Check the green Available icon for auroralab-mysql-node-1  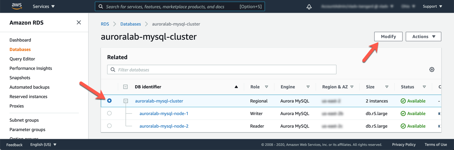[x=403, y=114]
